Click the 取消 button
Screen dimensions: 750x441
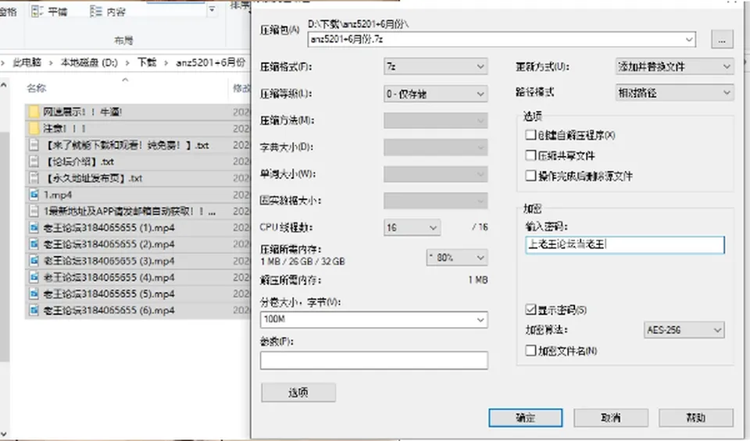pos(611,418)
